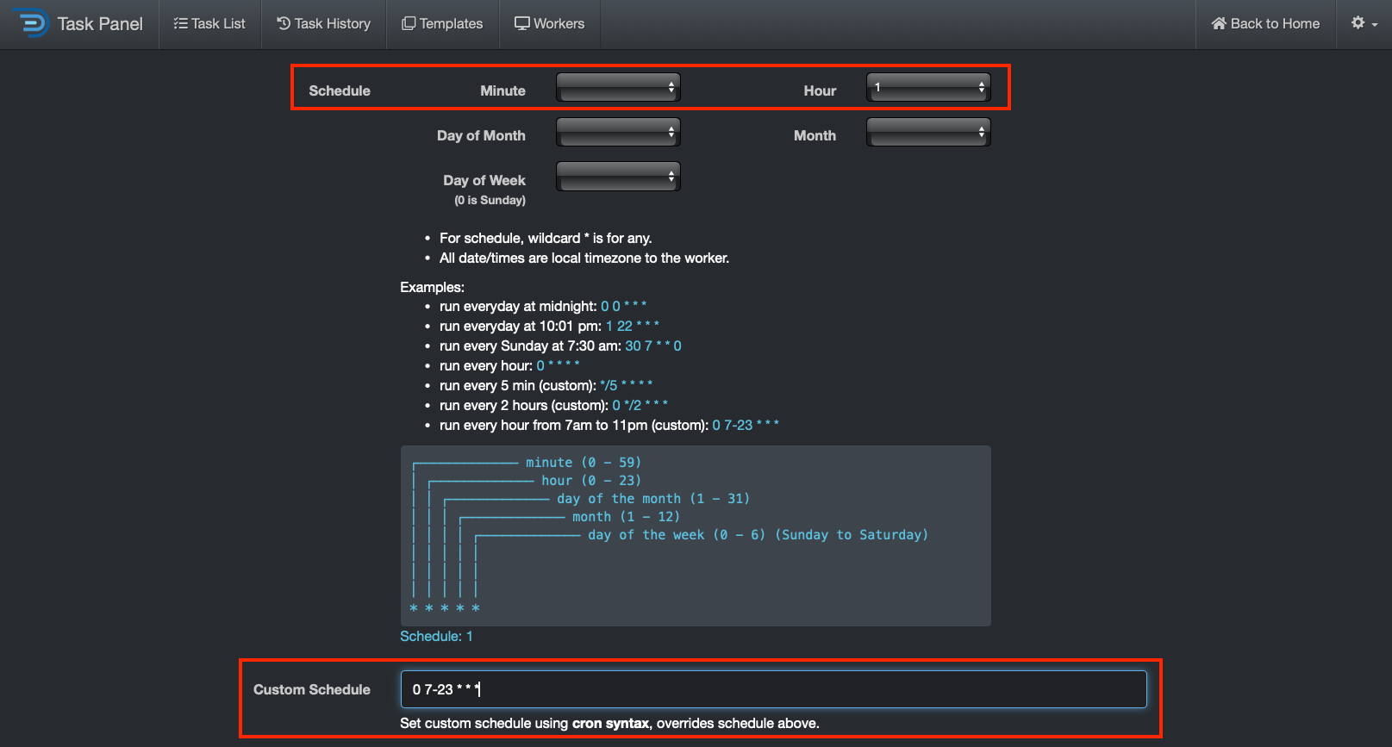Screen dimensions: 1392x747
Task: Click hour (0 - 23) in cron diagram
Action: tap(591, 481)
